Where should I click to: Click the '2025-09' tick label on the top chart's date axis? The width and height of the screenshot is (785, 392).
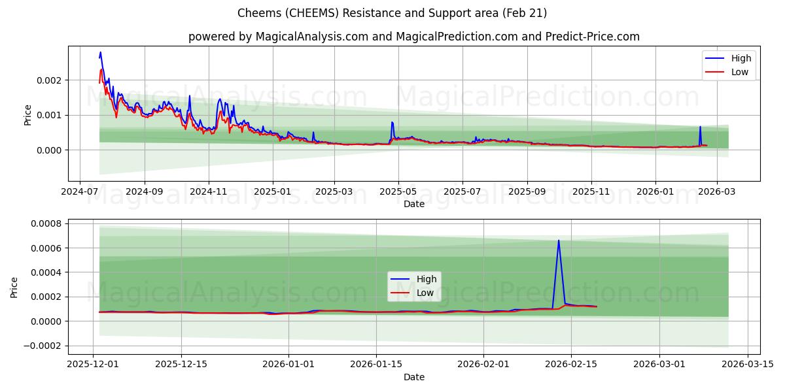coord(527,192)
